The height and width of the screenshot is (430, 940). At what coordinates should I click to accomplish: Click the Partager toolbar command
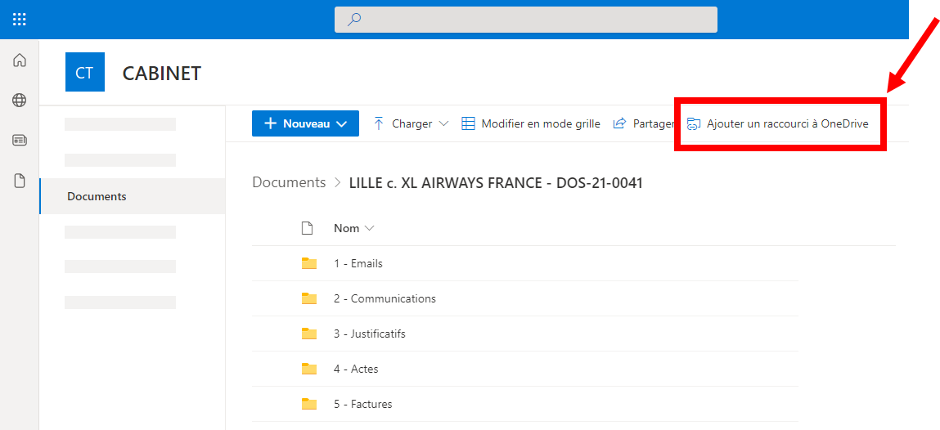click(643, 124)
